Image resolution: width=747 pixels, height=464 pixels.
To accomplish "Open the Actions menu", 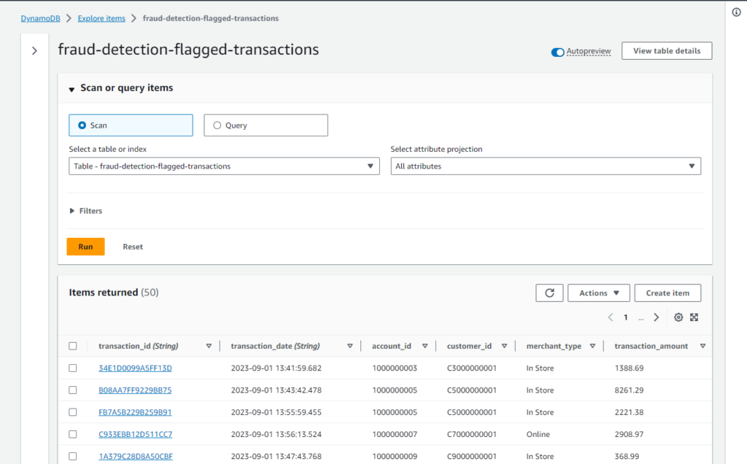I will click(598, 293).
